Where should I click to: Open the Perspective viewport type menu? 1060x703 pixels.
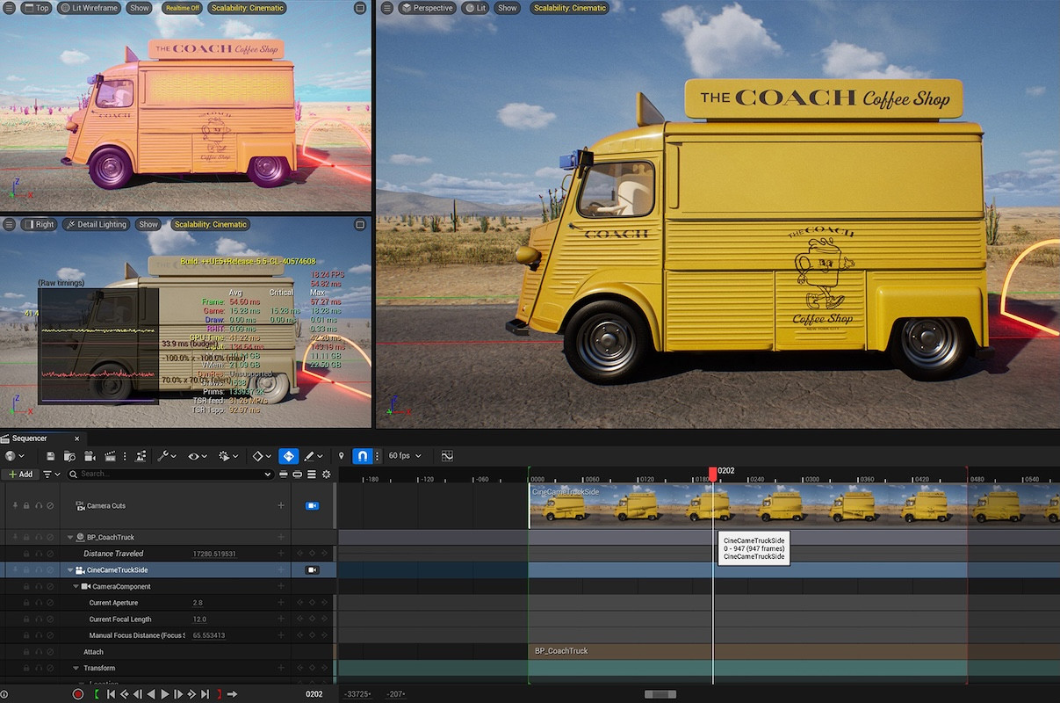tap(427, 8)
